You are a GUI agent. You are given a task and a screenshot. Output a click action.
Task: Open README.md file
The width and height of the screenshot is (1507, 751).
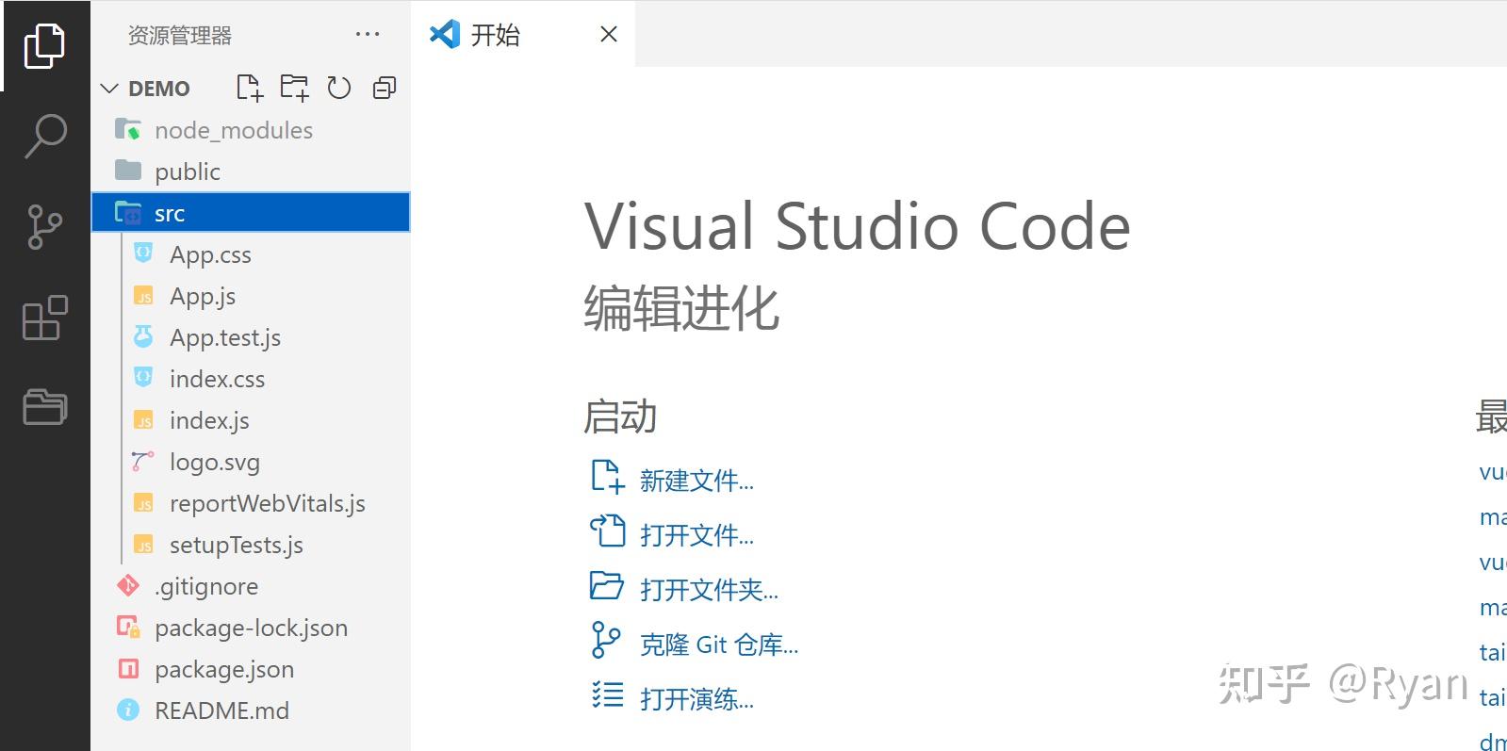point(251,710)
